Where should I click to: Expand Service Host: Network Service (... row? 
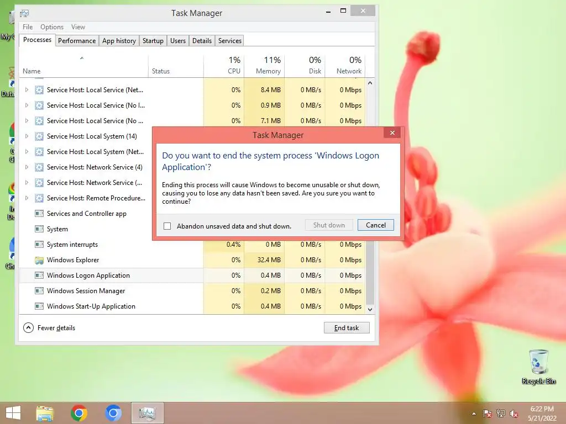point(27,183)
